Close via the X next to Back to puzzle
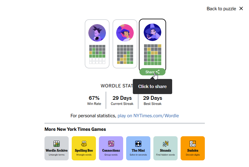 (241, 8)
